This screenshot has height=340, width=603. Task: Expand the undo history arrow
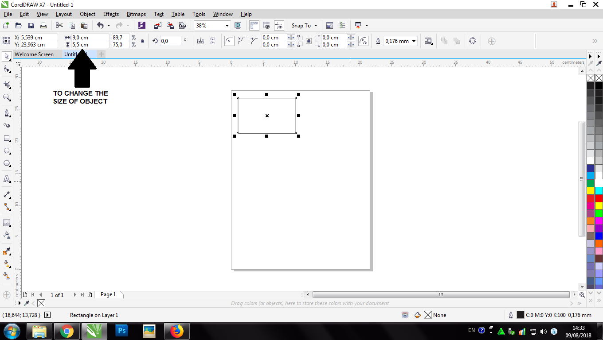(109, 26)
